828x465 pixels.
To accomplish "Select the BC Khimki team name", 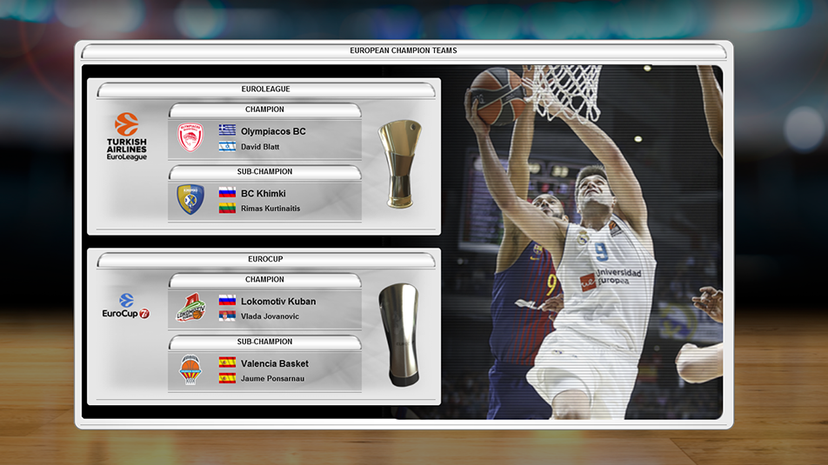I will coord(263,194).
